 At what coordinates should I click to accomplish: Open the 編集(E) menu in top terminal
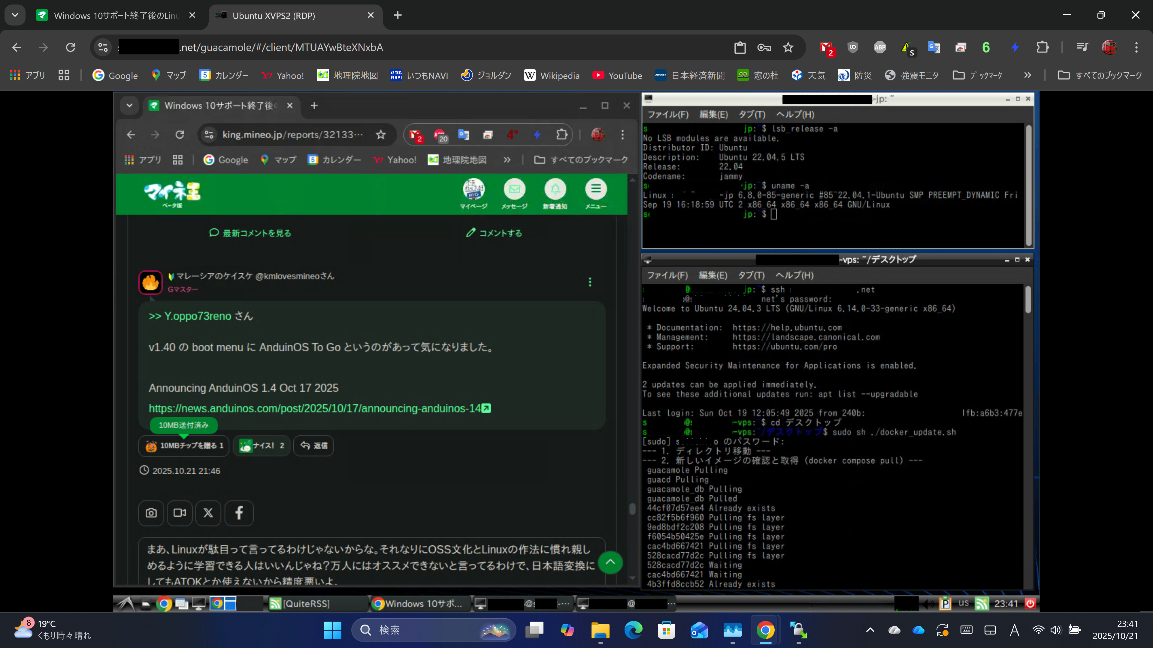713,115
